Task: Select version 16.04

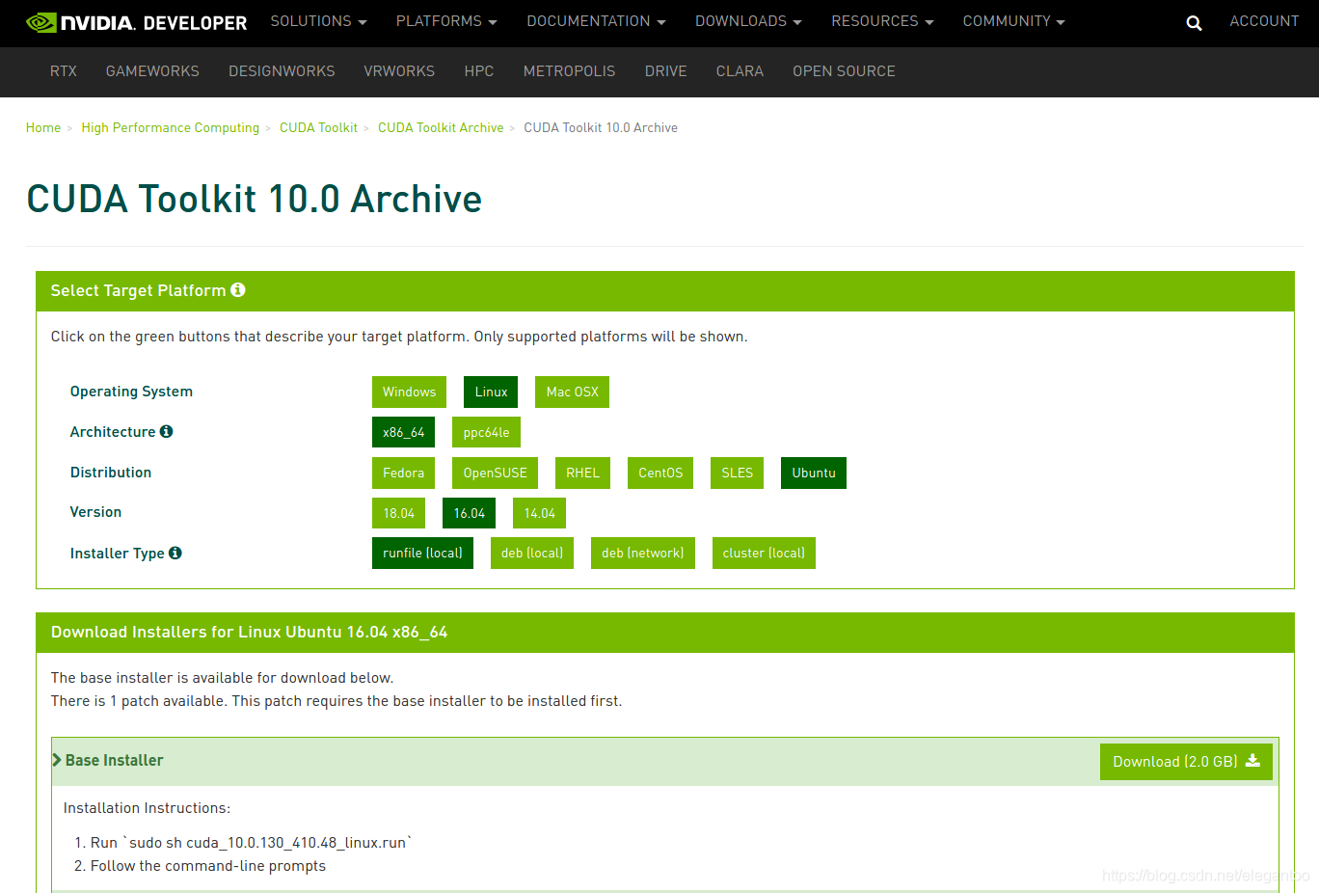Action: 469,513
